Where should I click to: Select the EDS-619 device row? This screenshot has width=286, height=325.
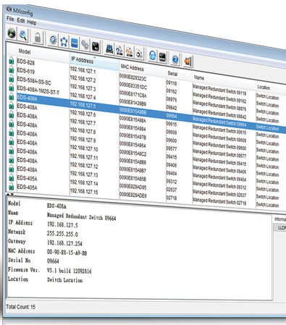[26, 71]
